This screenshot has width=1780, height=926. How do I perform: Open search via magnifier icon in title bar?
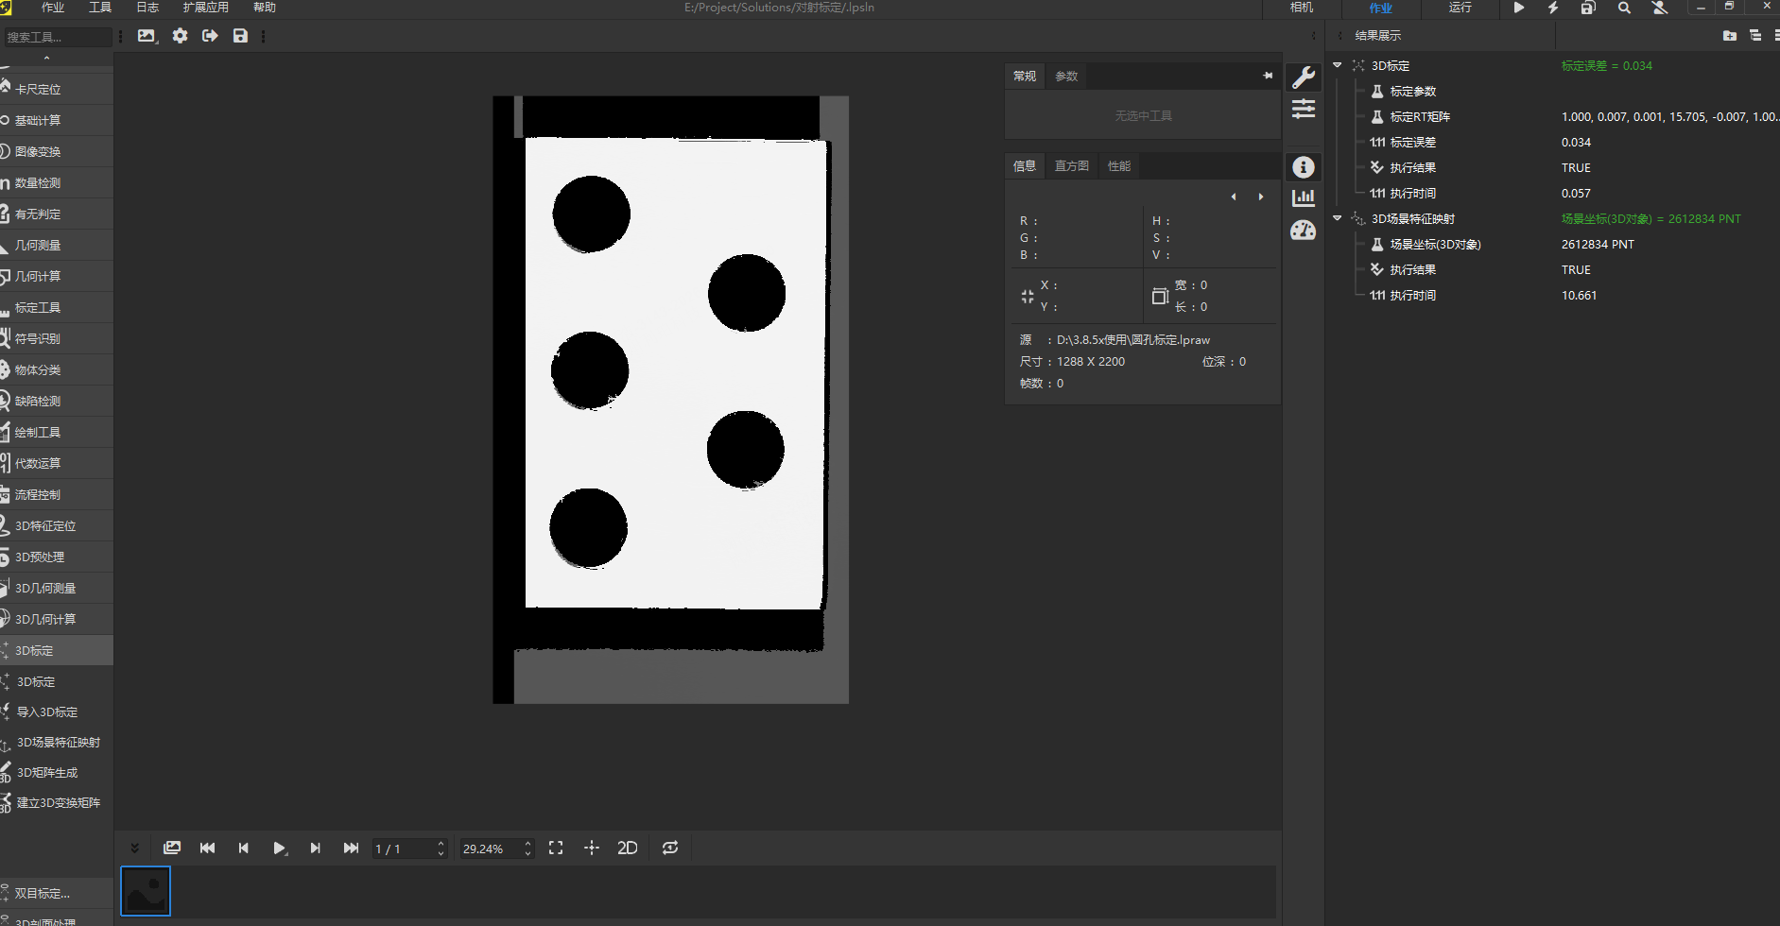(1624, 8)
